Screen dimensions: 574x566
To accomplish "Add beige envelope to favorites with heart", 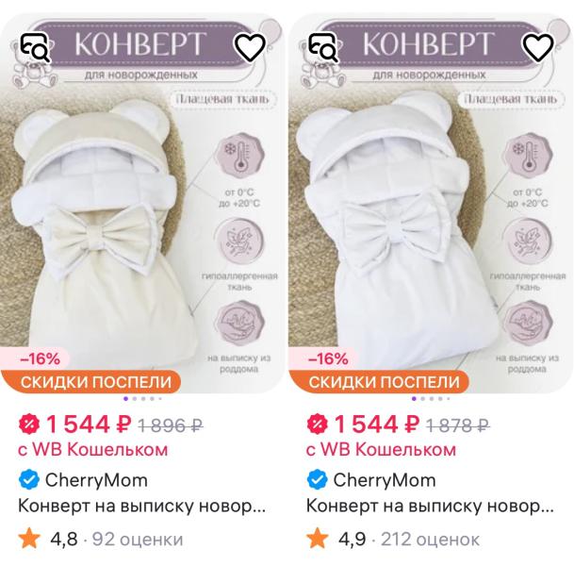I will click(250, 47).
